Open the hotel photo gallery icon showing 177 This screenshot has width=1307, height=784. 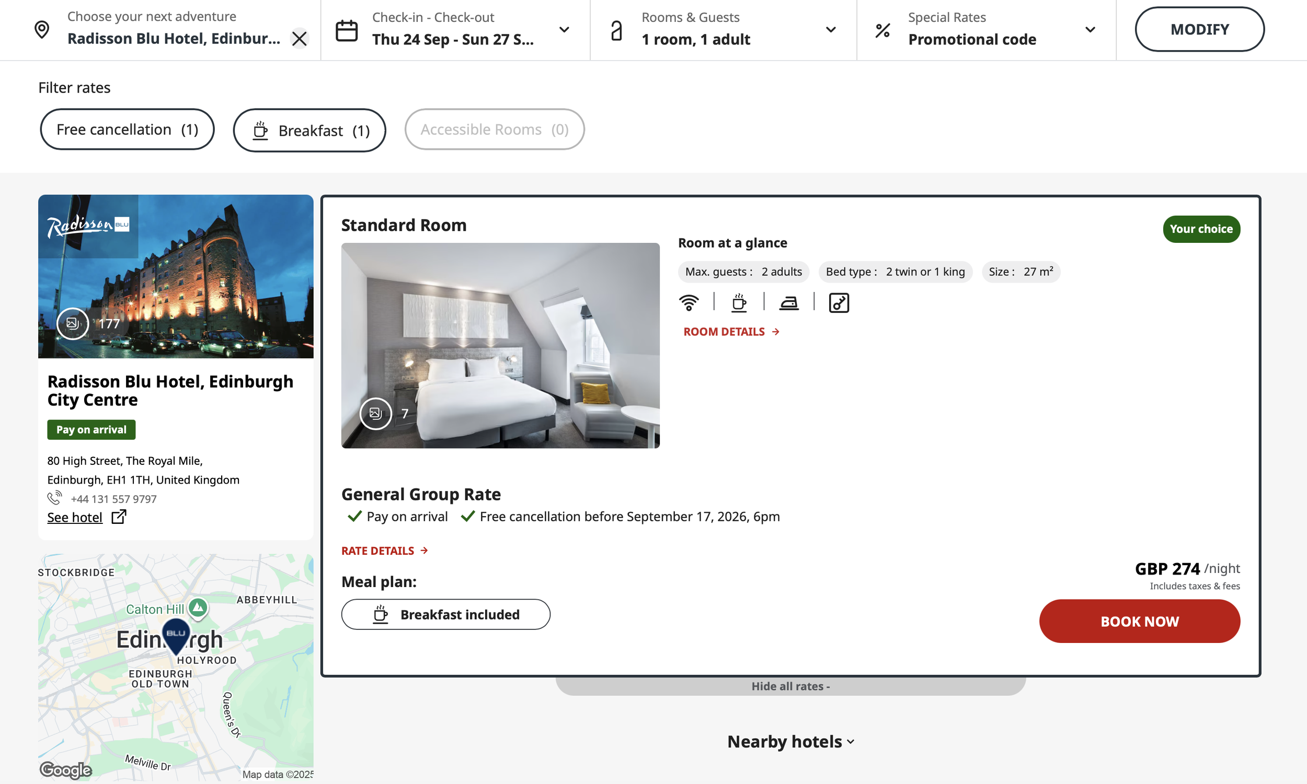pyautogui.click(x=73, y=323)
